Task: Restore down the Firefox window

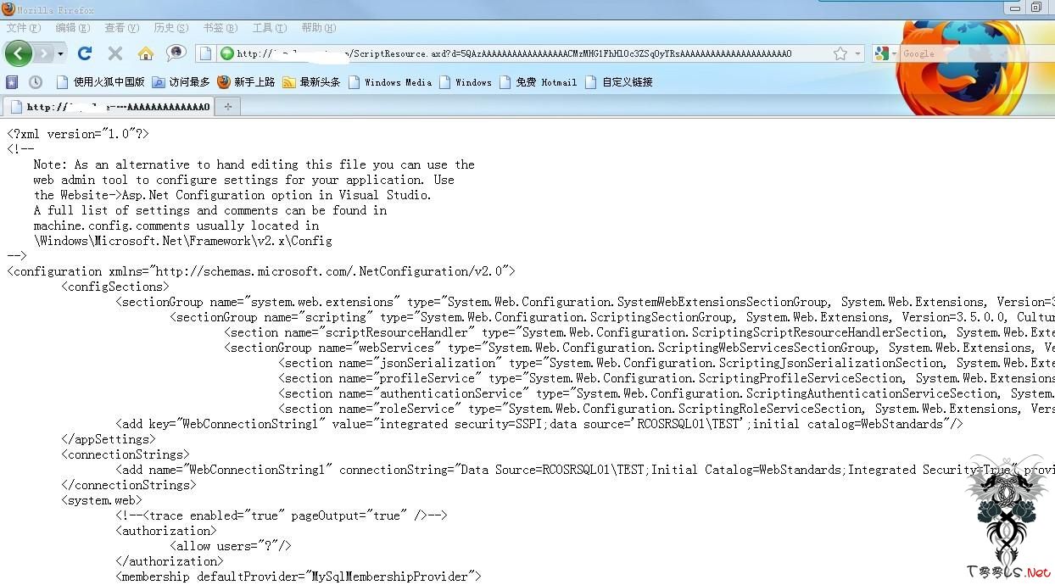Action: click(x=1035, y=7)
